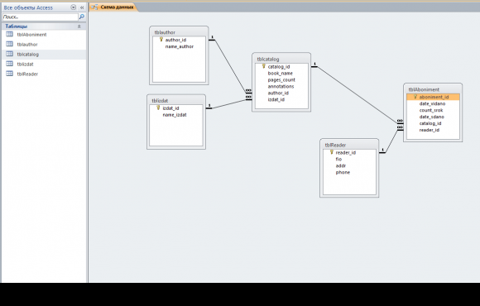Select the name_author field in tblauthor
Screen dimensions: 480x306
tap(179, 46)
